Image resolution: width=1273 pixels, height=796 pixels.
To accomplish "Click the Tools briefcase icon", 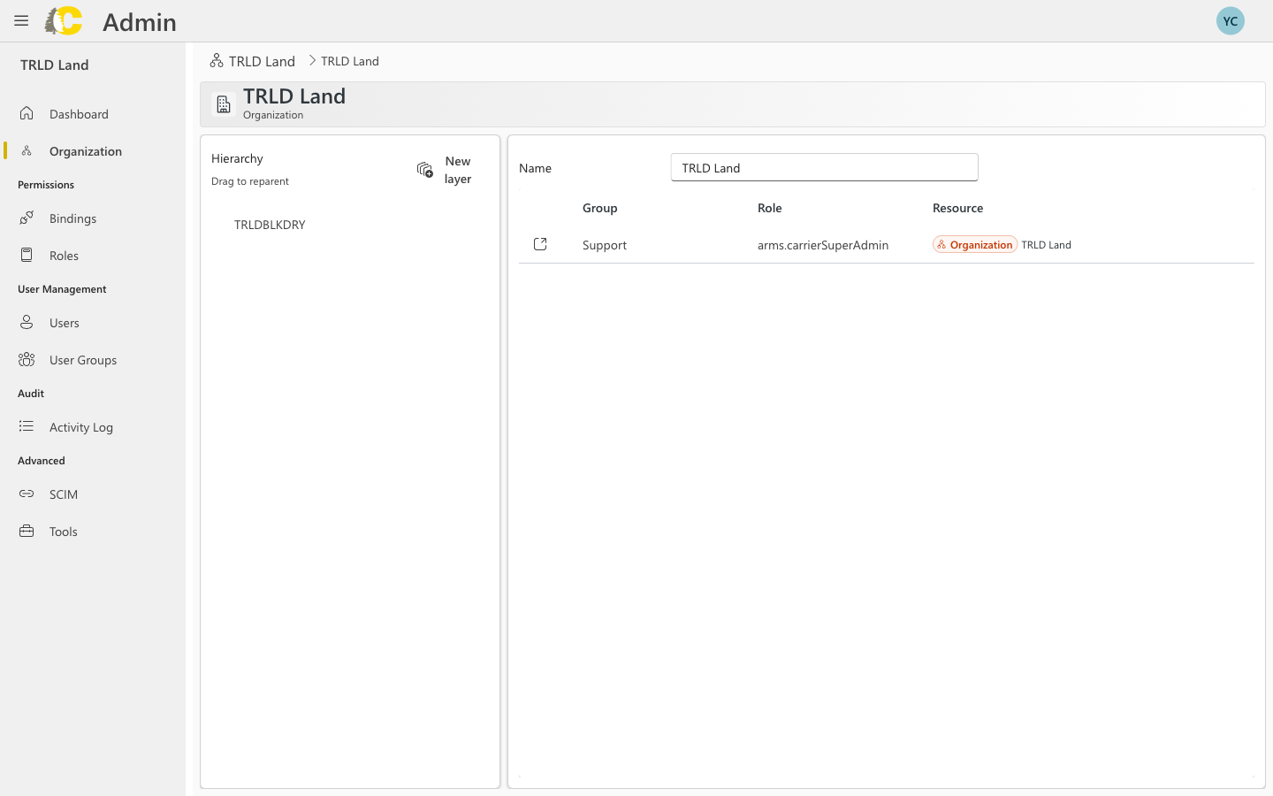I will [27, 531].
